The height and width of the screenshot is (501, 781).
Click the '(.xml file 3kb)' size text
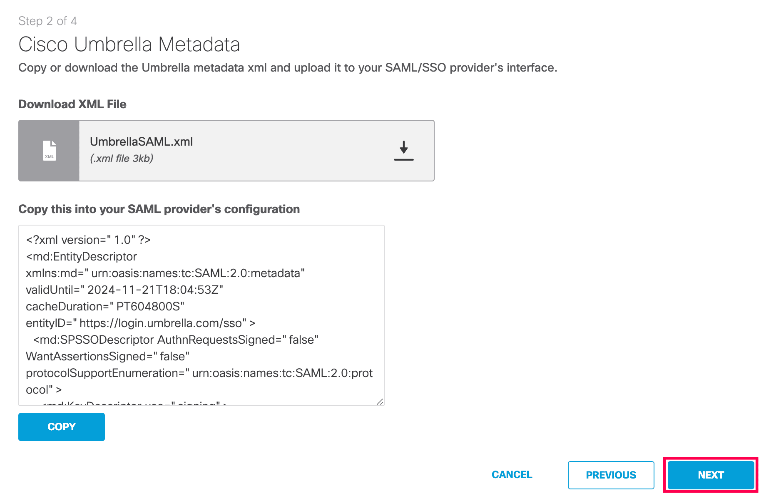[122, 159]
